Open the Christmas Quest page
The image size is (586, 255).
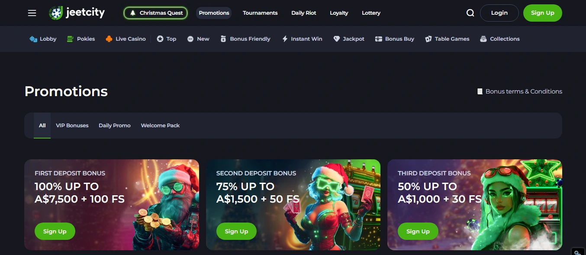coord(156,13)
